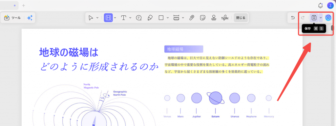Click the Neptune planet label

pos(251,117)
